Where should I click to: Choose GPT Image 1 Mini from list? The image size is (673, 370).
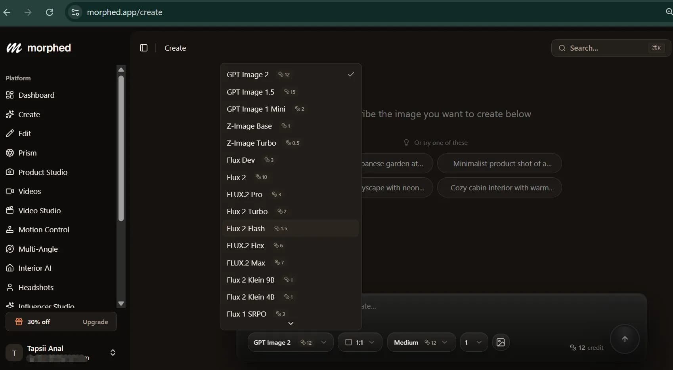(291, 109)
